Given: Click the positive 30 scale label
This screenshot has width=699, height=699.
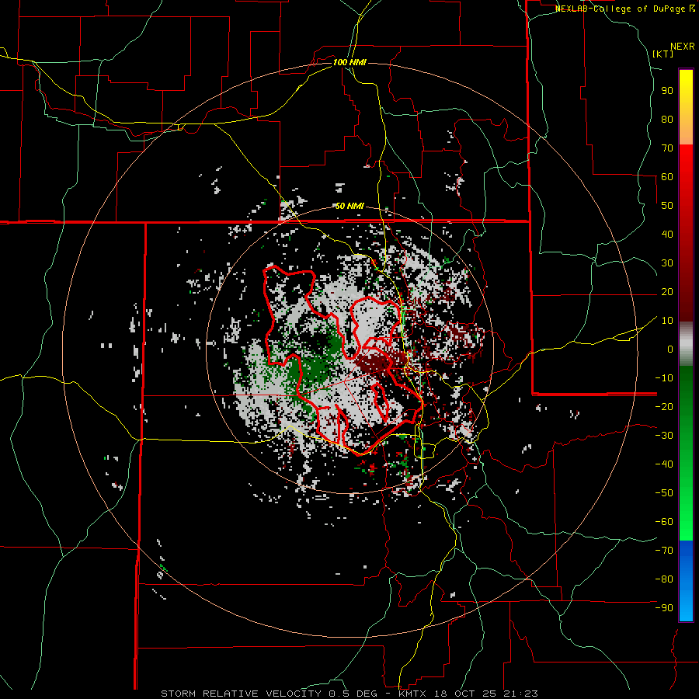Looking at the screenshot, I should [667, 263].
